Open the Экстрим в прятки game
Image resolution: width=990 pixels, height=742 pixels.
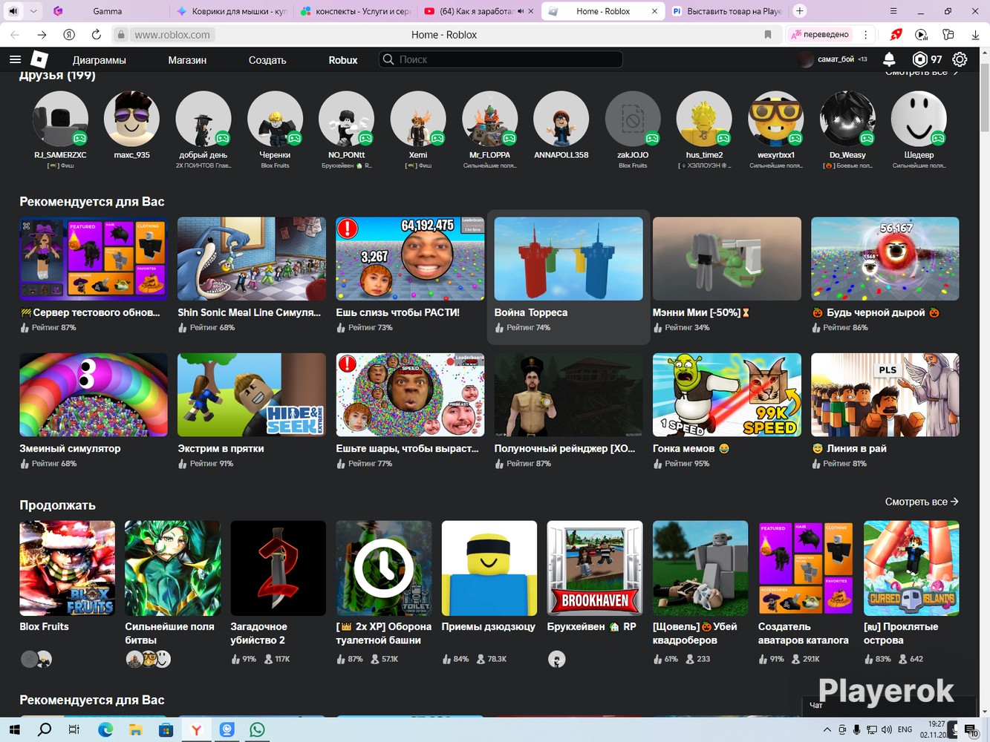pos(252,411)
